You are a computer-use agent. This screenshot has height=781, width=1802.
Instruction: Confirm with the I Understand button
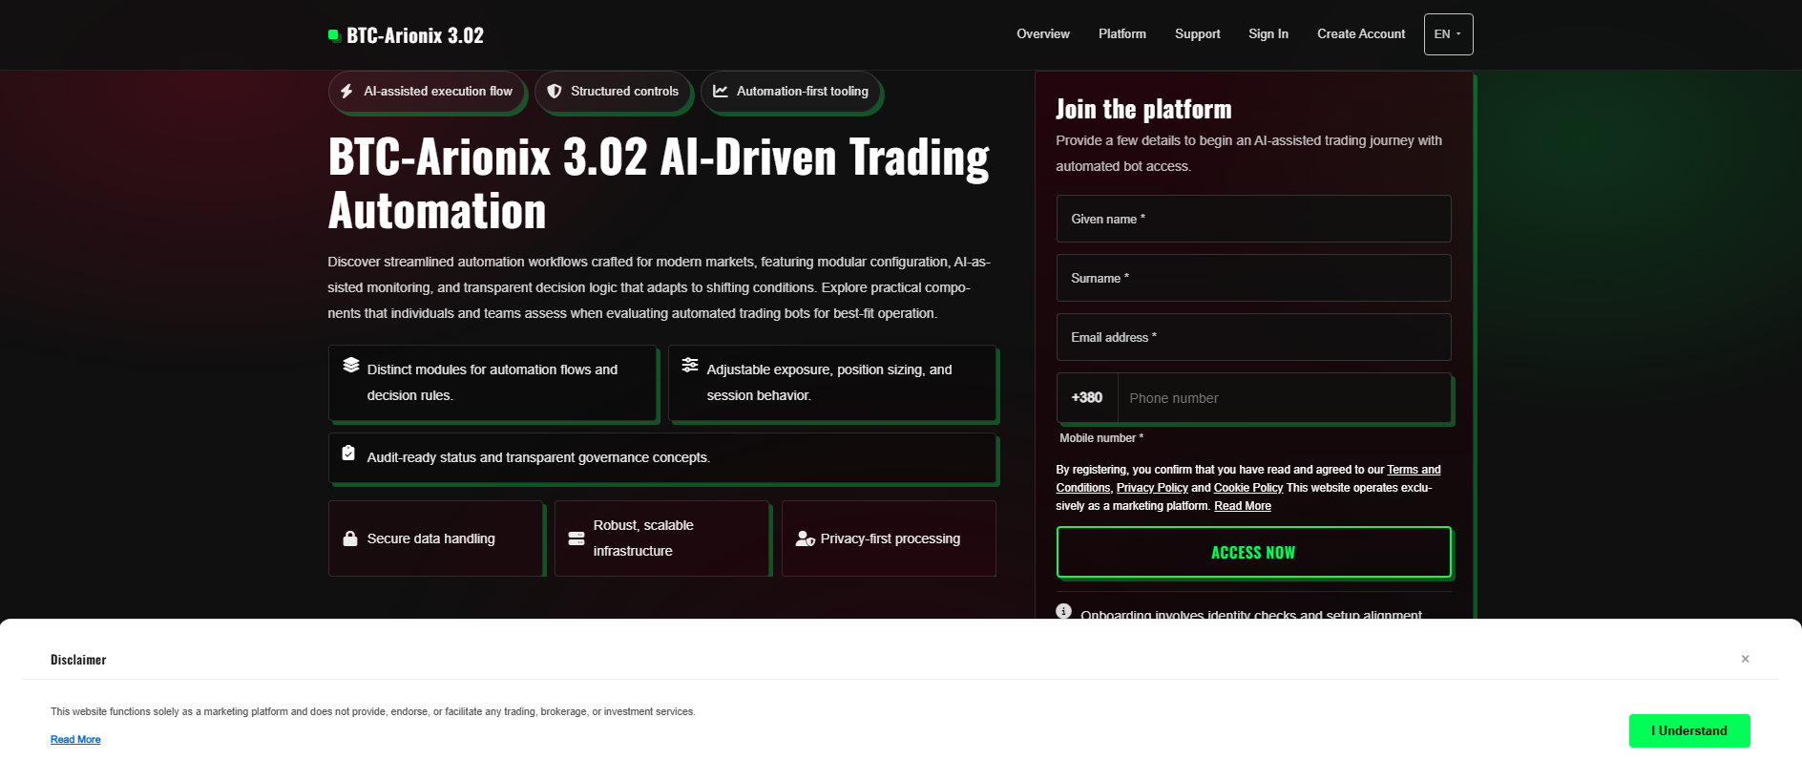(x=1689, y=730)
